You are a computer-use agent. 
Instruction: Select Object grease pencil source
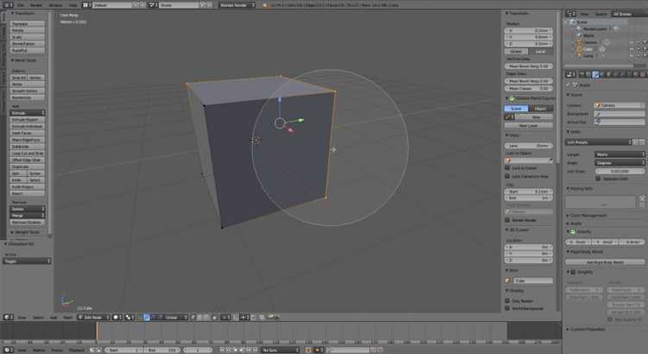(541, 109)
